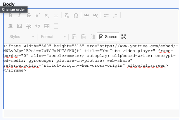Click the closing "</iframe>" tag text
The height and width of the screenshot is (120, 180).
click(15, 70)
